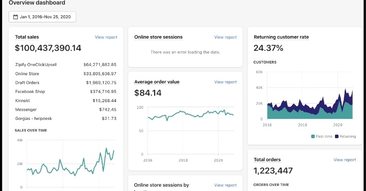Open View report for Total sales
Screen dimensions: 366x191
106,37
